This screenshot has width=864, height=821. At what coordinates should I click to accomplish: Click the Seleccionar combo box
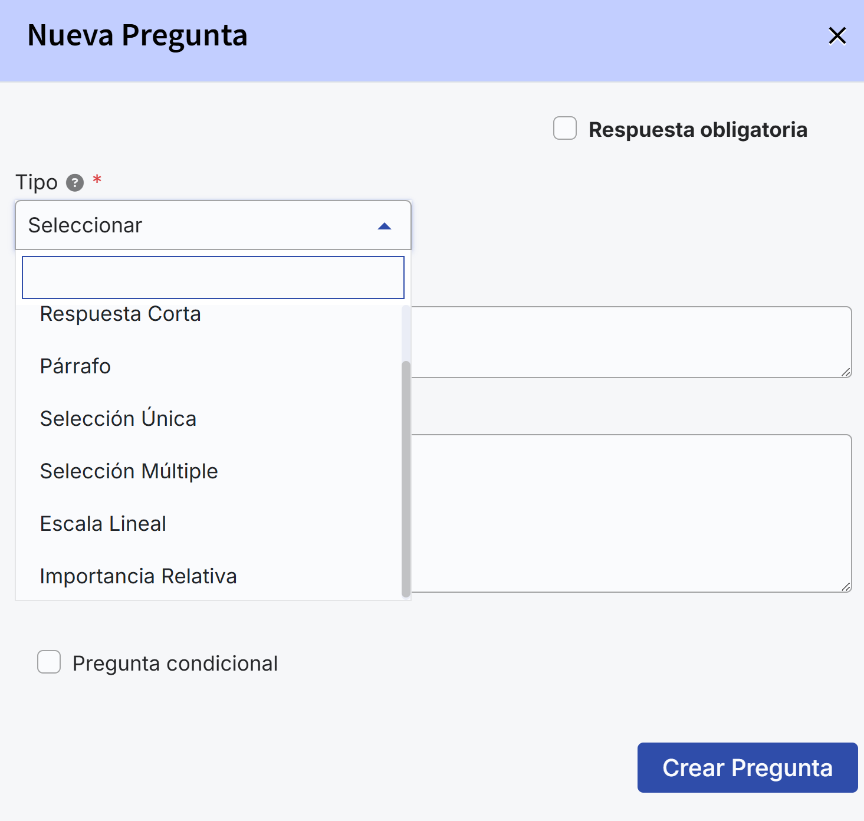click(213, 225)
